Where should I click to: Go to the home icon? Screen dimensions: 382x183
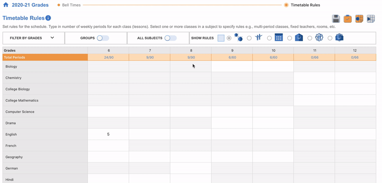coord(6,5)
